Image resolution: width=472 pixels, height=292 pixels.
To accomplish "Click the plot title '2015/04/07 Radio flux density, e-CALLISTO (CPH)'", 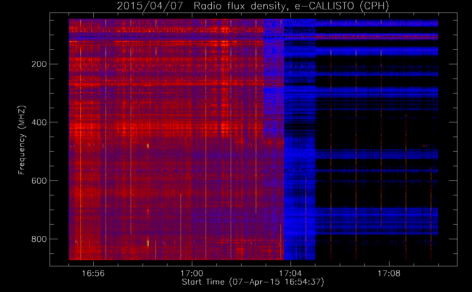I will [253, 6].
